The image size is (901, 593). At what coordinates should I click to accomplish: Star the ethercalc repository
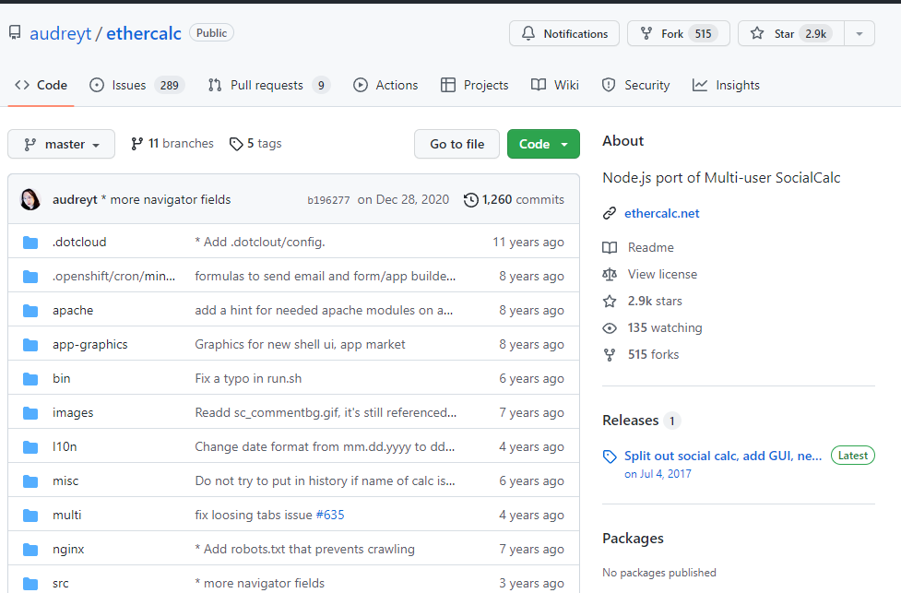pos(790,33)
